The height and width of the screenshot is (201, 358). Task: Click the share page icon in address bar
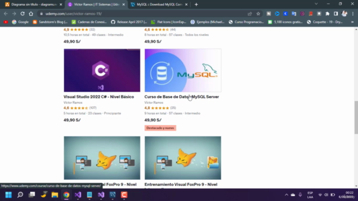click(250, 13)
